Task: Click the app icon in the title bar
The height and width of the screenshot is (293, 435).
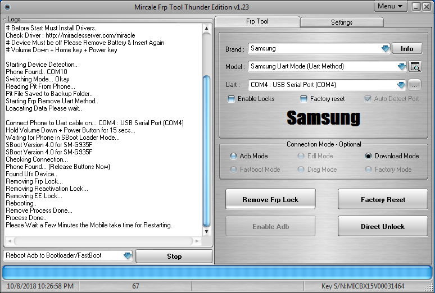Action: point(7,7)
